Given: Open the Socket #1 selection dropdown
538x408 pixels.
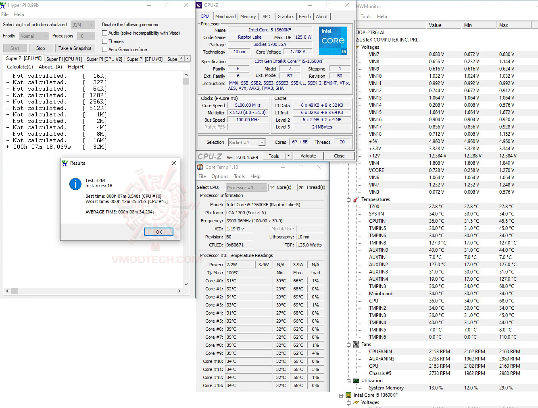Looking at the screenshot, I should [x=261, y=142].
